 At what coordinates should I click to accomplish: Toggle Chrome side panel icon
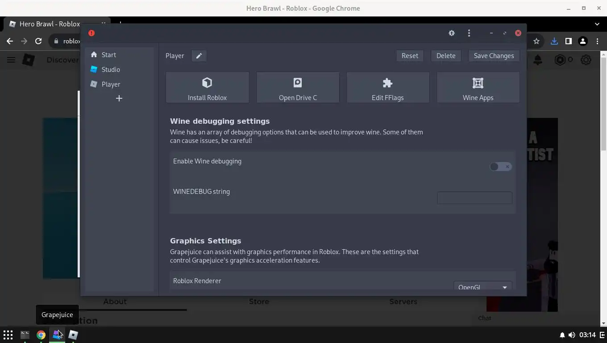pyautogui.click(x=568, y=41)
